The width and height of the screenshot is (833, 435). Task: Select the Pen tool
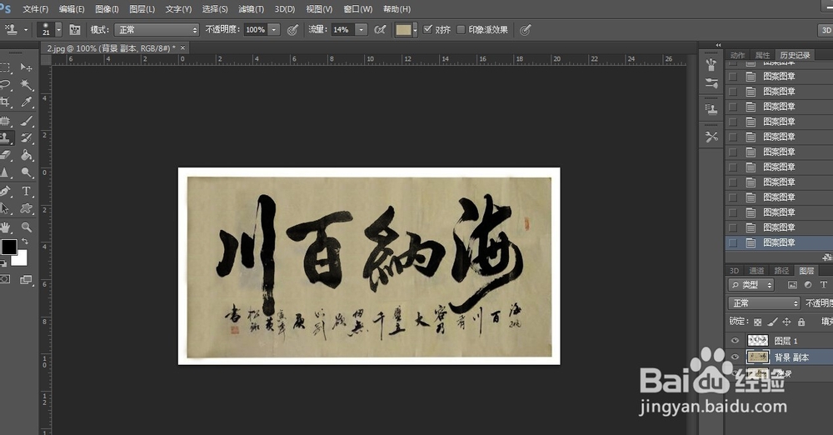5,191
